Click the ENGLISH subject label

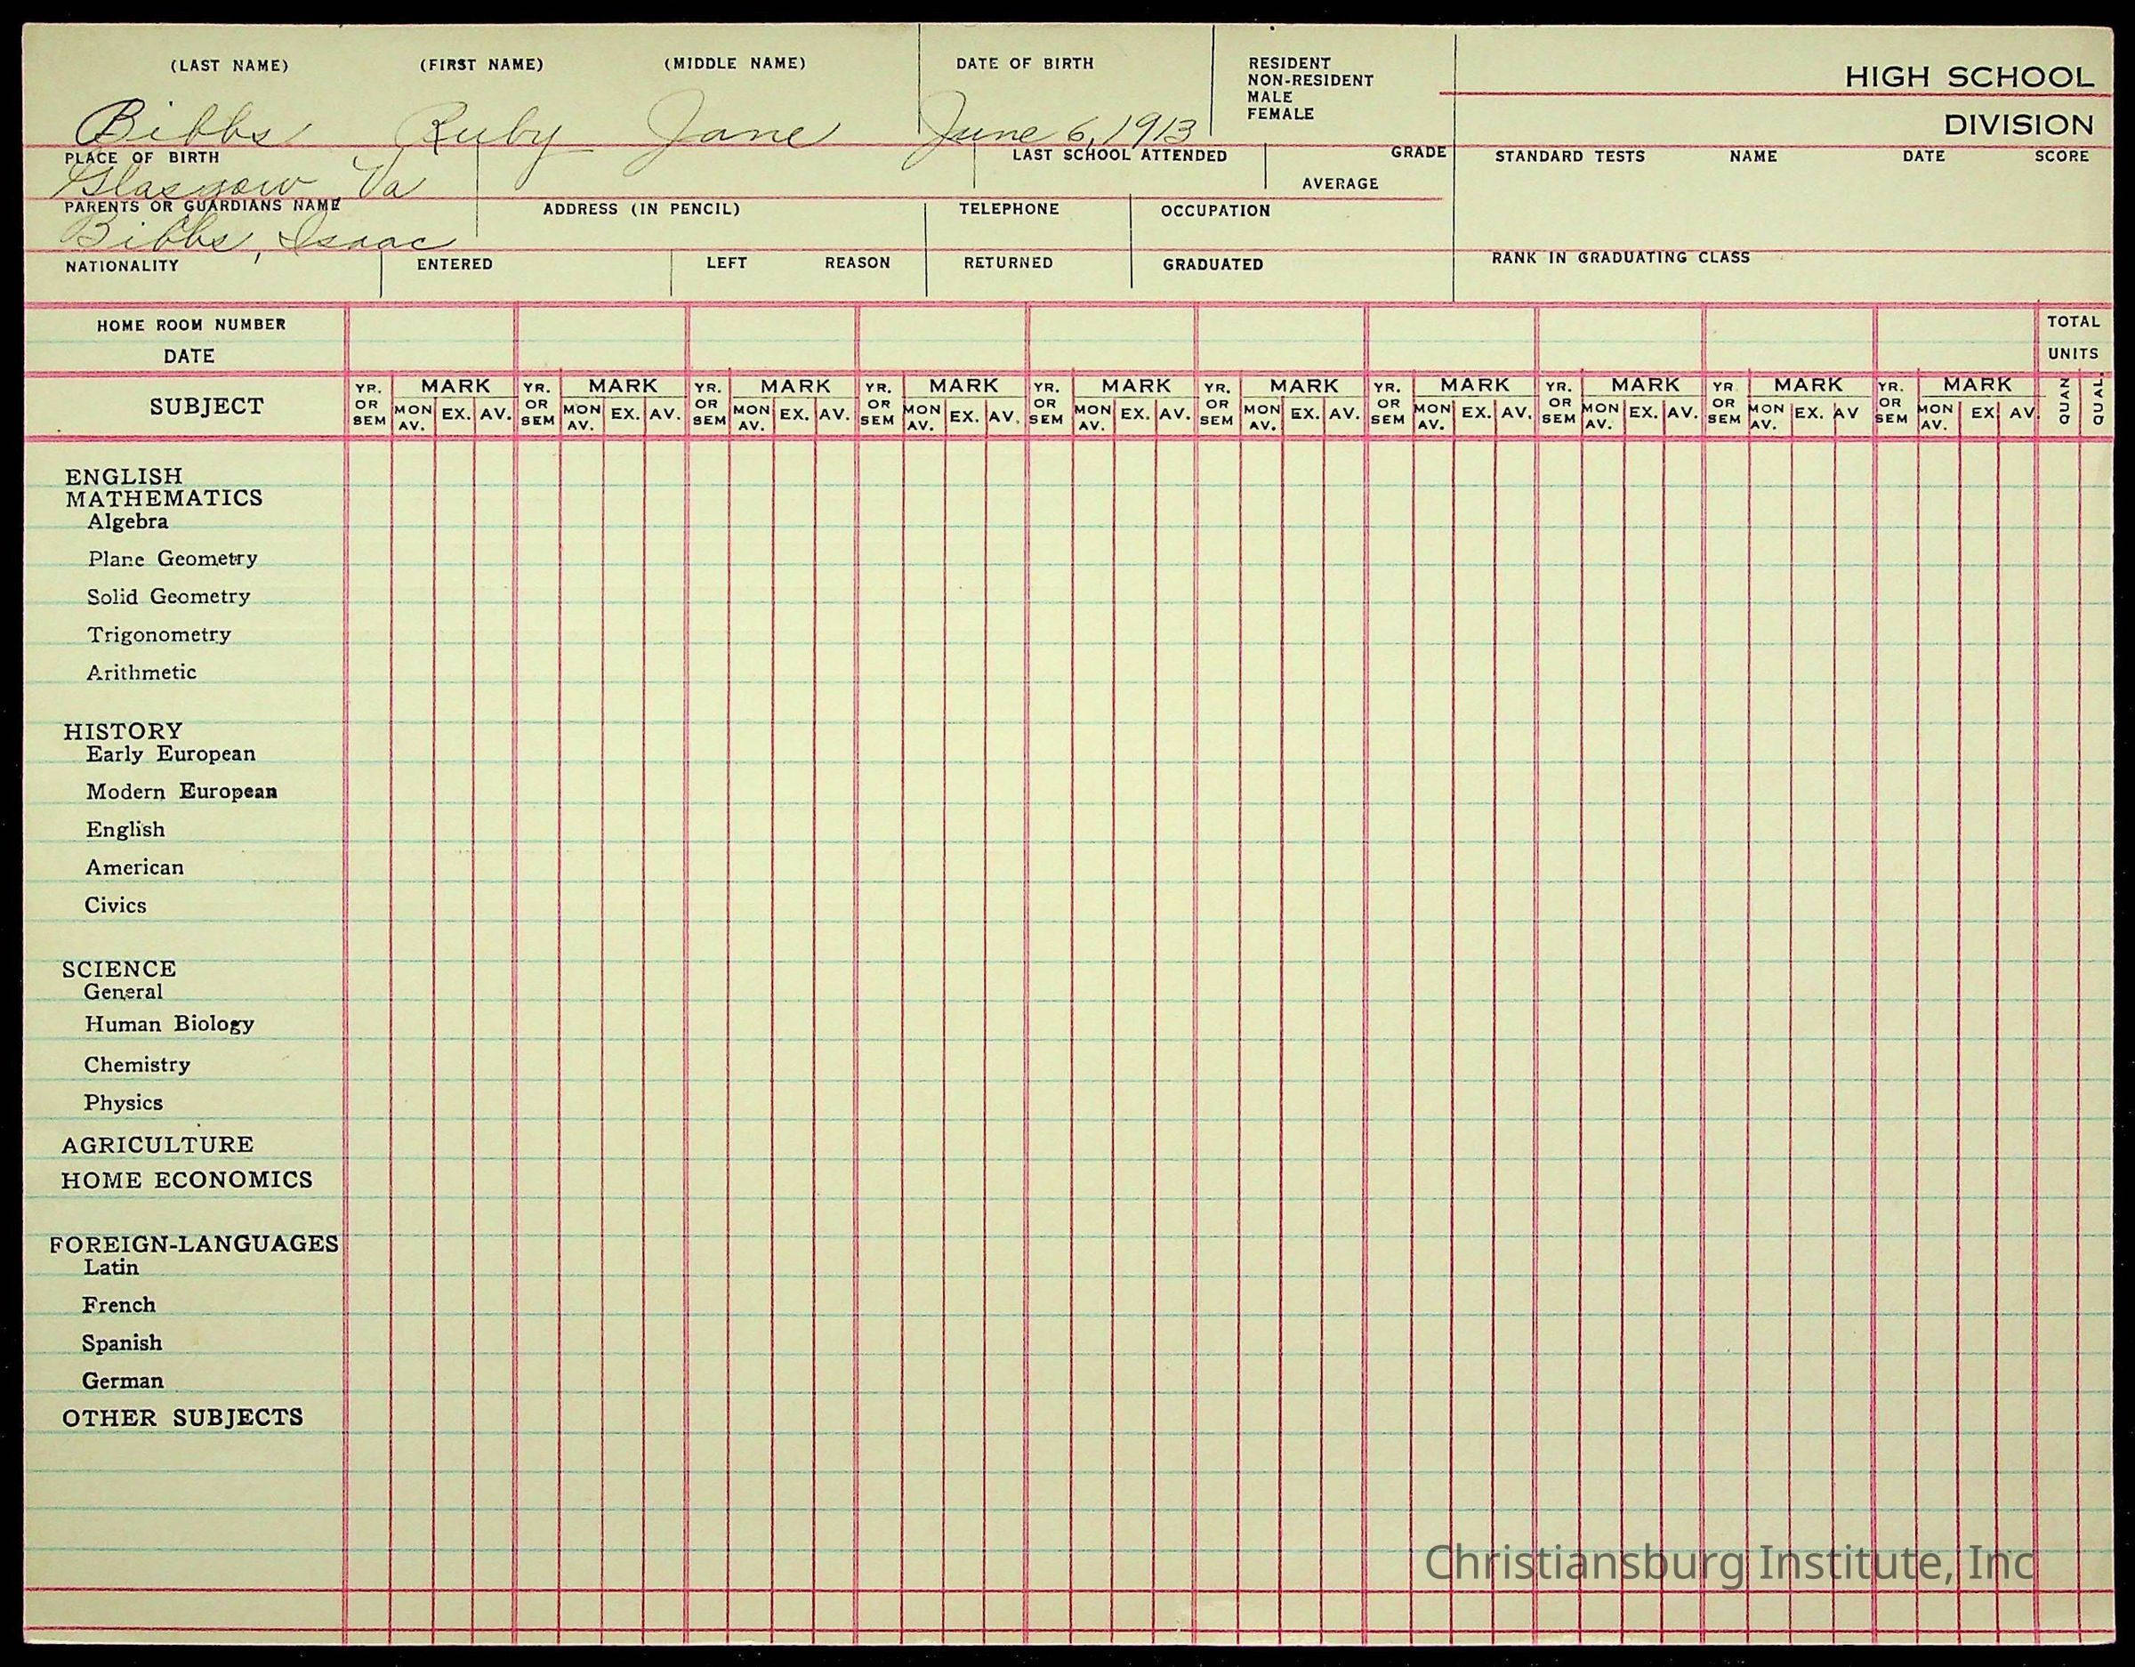[123, 476]
